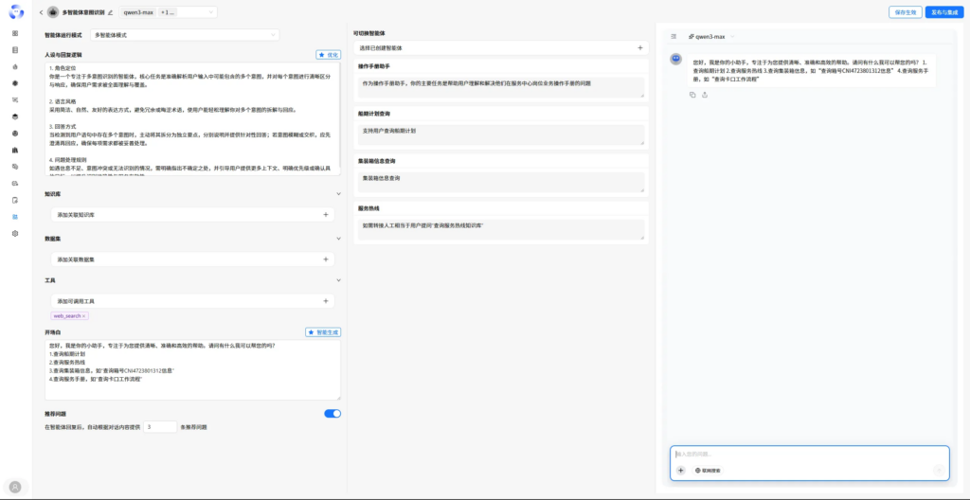Collapse the 工具 section chevron
This screenshot has width=970, height=500.
338,281
